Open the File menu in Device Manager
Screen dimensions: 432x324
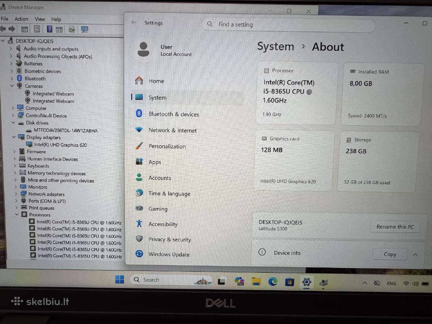click(5, 19)
